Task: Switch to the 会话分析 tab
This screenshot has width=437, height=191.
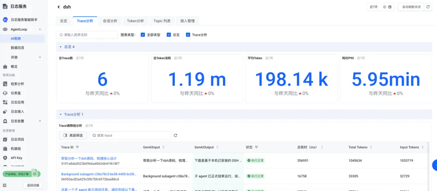Action: click(110, 21)
